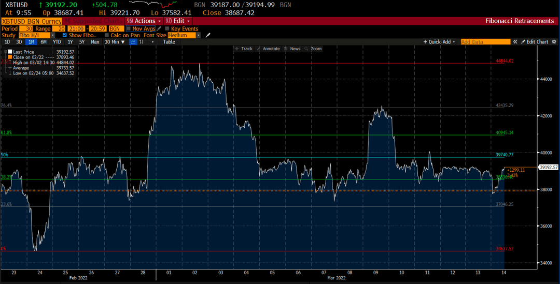Open the 96 Actions menu

pos(144,21)
